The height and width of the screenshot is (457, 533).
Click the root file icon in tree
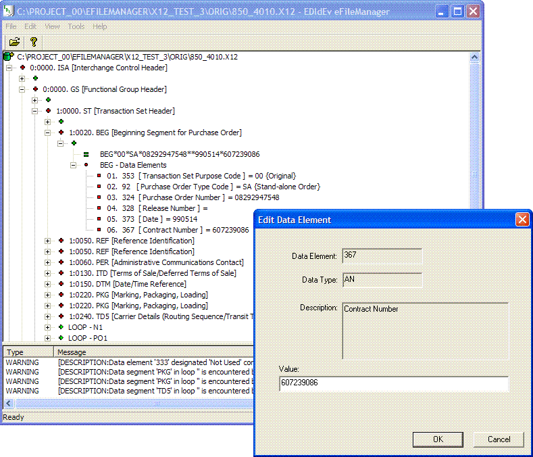[x=9, y=57]
